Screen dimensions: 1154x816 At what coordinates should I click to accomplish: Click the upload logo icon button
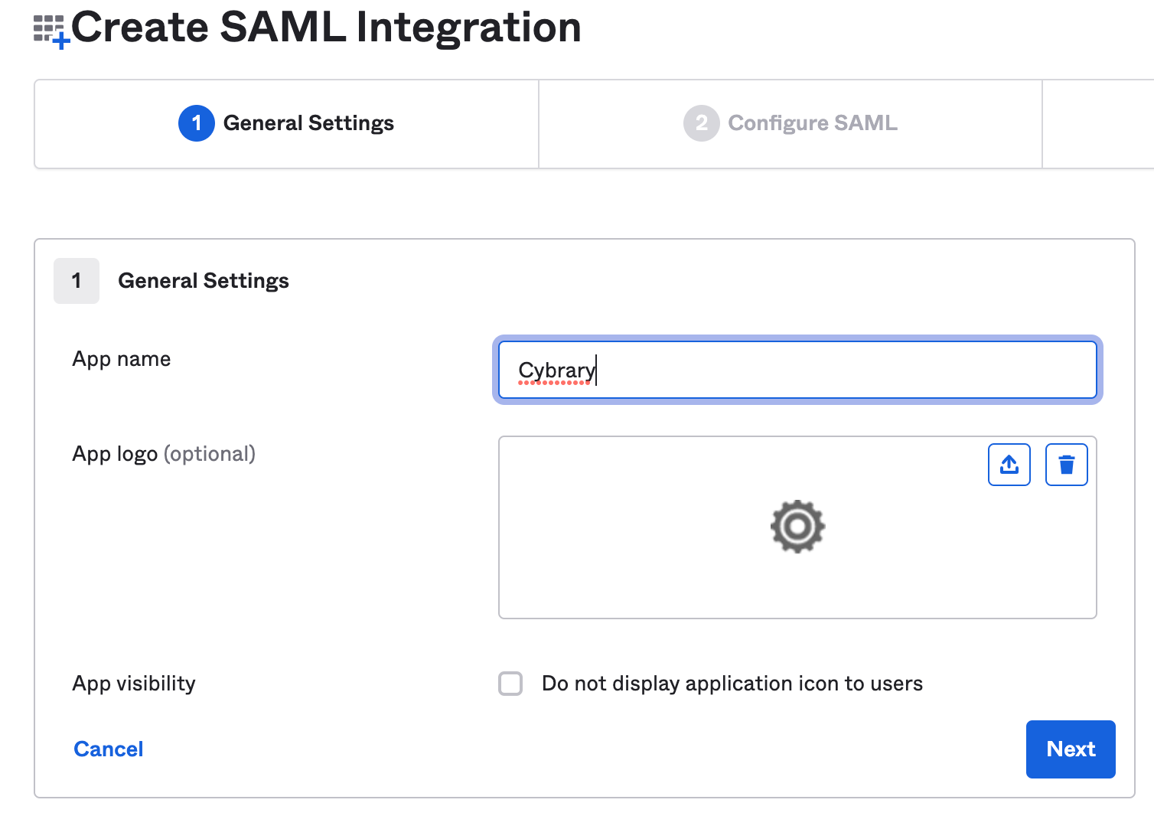tap(1009, 465)
